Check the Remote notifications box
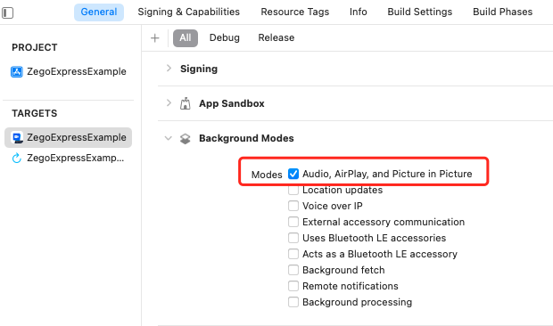The image size is (553, 326). click(x=293, y=286)
